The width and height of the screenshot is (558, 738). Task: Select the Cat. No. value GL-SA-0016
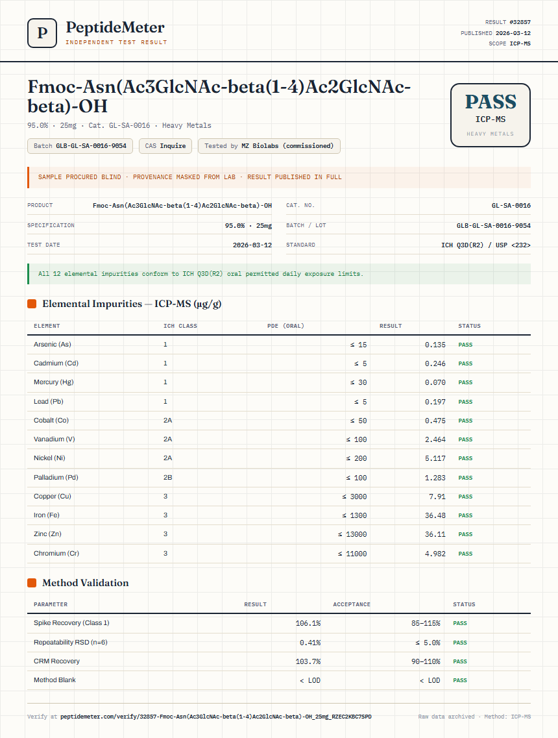[511, 206]
